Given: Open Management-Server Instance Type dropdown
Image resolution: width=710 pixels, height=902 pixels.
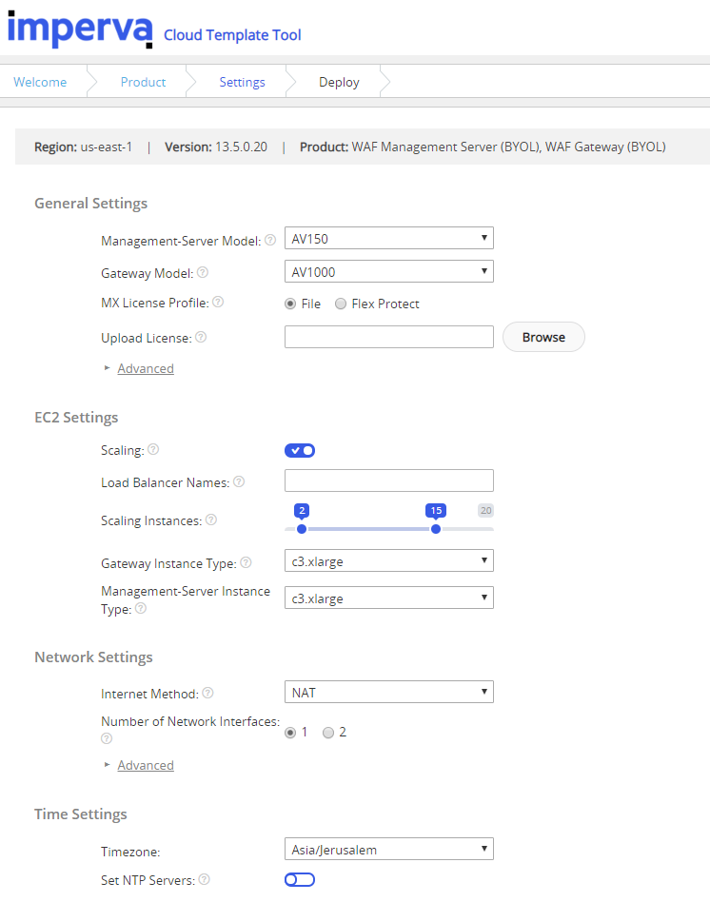Looking at the screenshot, I should 389,598.
